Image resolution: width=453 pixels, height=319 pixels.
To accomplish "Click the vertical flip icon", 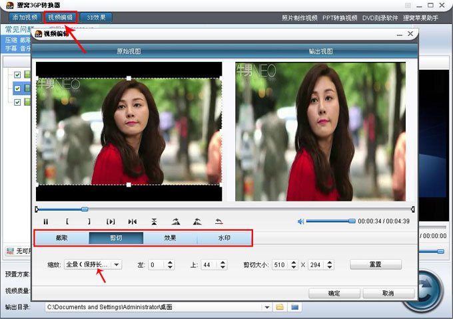I will point(154,221).
